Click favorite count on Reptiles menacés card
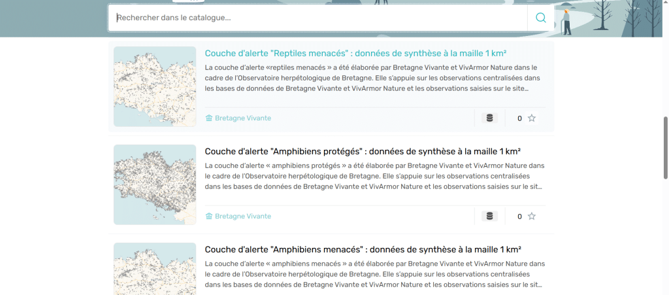669x295 pixels. (519, 118)
